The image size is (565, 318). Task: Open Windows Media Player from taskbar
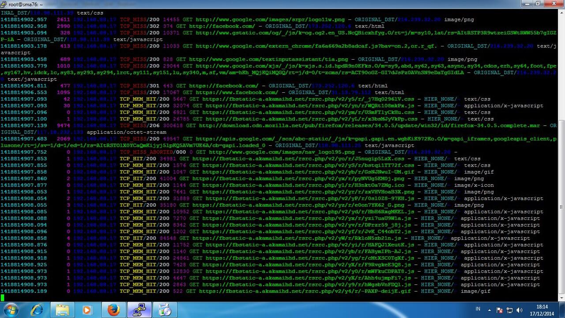click(x=87, y=310)
